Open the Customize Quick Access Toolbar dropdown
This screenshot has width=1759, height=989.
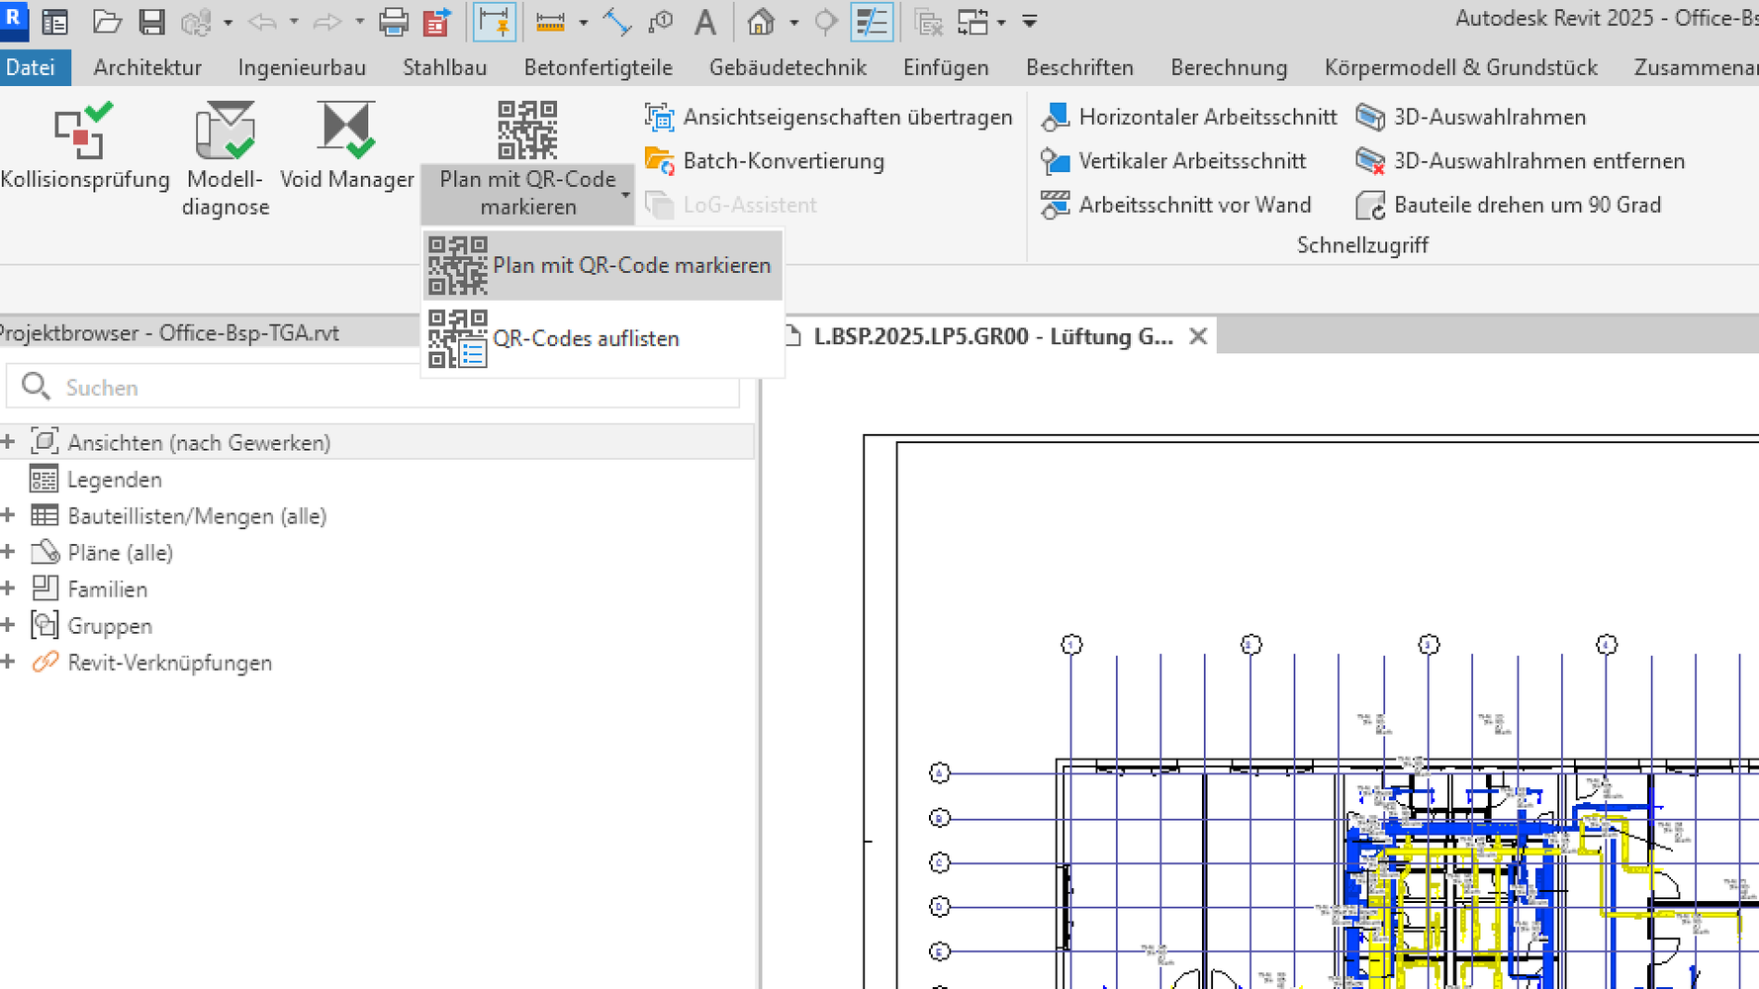pyautogui.click(x=1030, y=21)
